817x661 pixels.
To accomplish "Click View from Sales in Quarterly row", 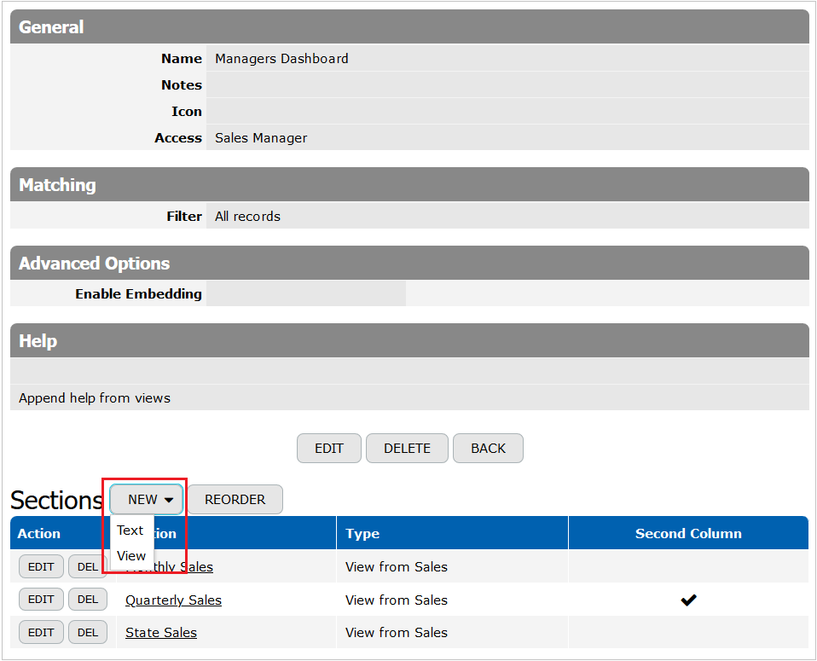I will (396, 600).
